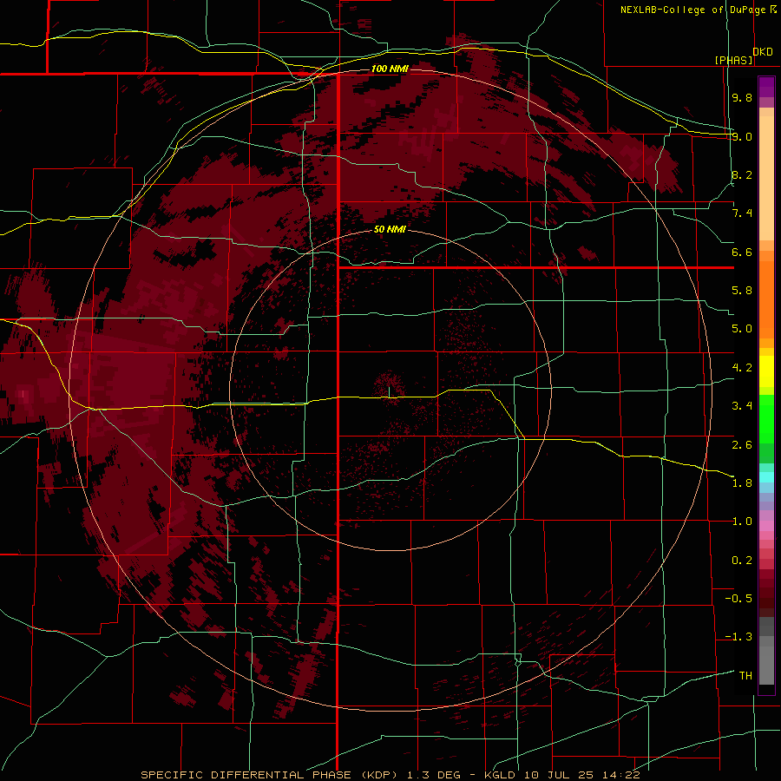781x781 pixels.
Task: Click the 10 JUL 25 14:22 timestamp
Action: click(x=581, y=775)
